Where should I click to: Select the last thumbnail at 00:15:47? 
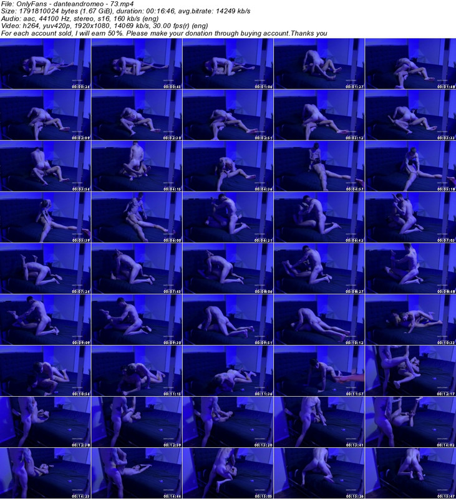[x=410, y=473]
